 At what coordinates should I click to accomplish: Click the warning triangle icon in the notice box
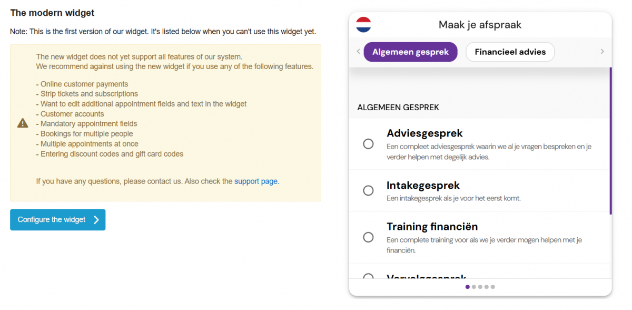click(22, 123)
